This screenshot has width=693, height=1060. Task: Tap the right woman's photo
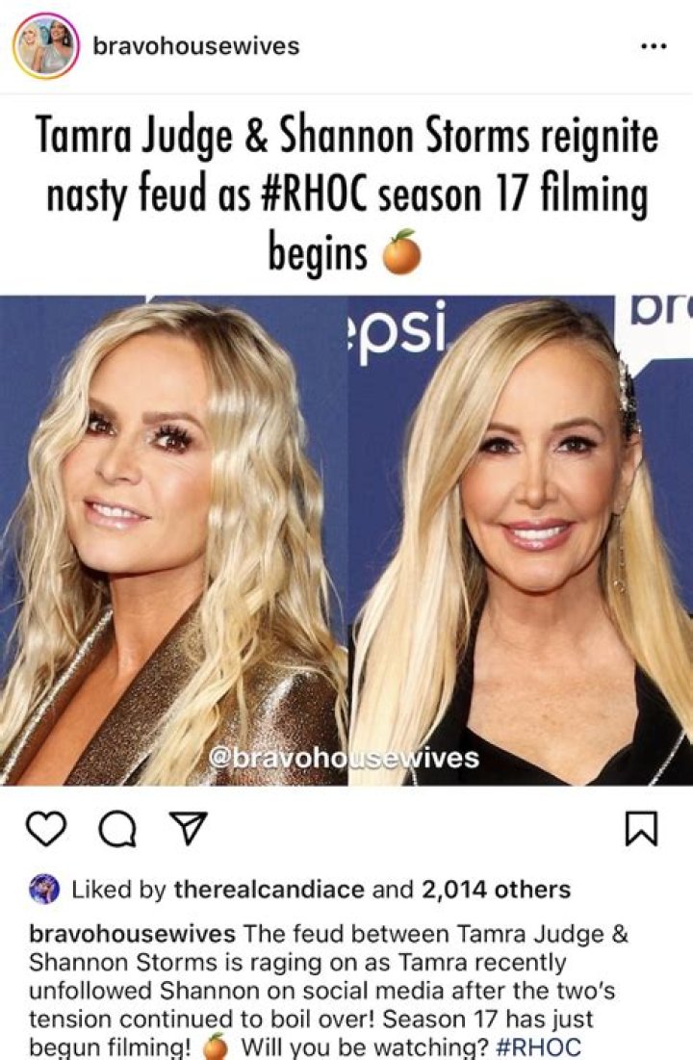[x=521, y=540]
